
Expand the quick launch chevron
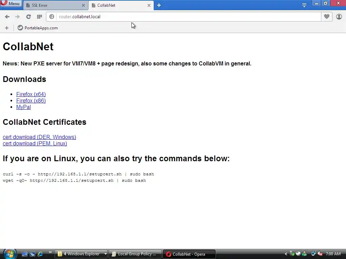(x=50, y=252)
